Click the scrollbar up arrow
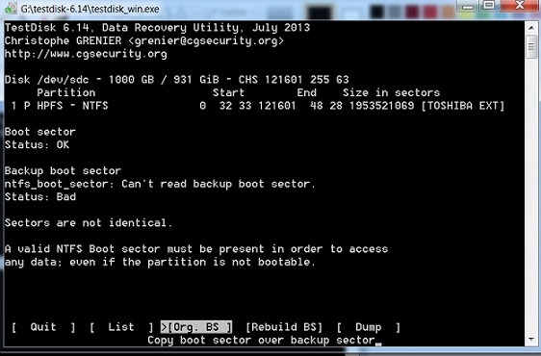The image size is (541, 356). [531, 28]
